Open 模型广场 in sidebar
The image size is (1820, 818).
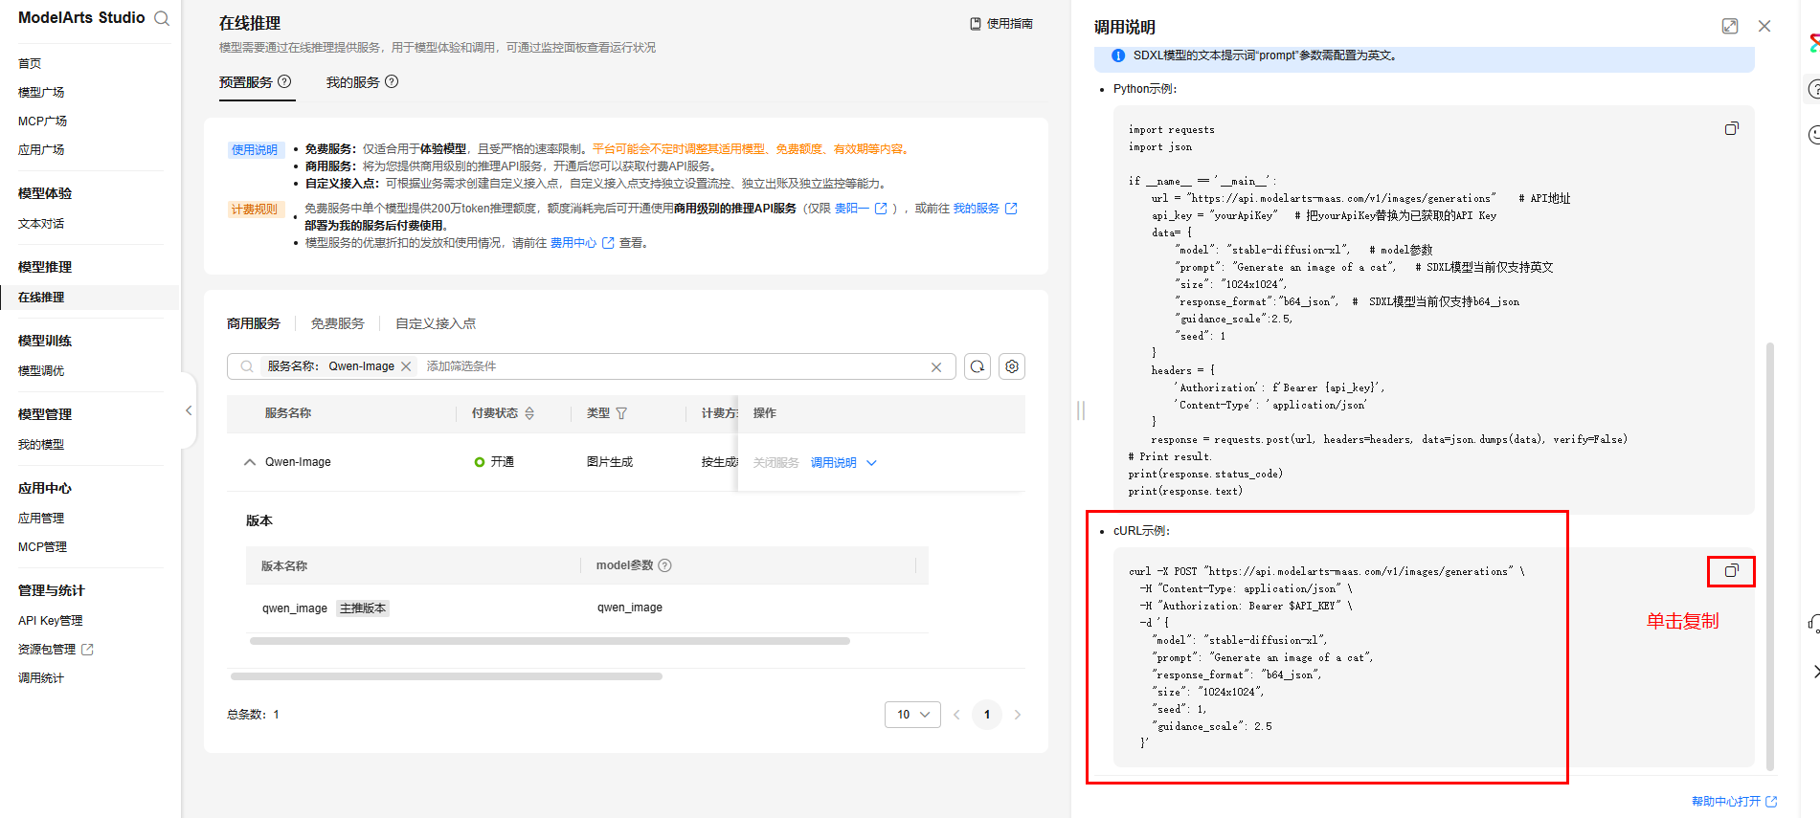coord(41,92)
